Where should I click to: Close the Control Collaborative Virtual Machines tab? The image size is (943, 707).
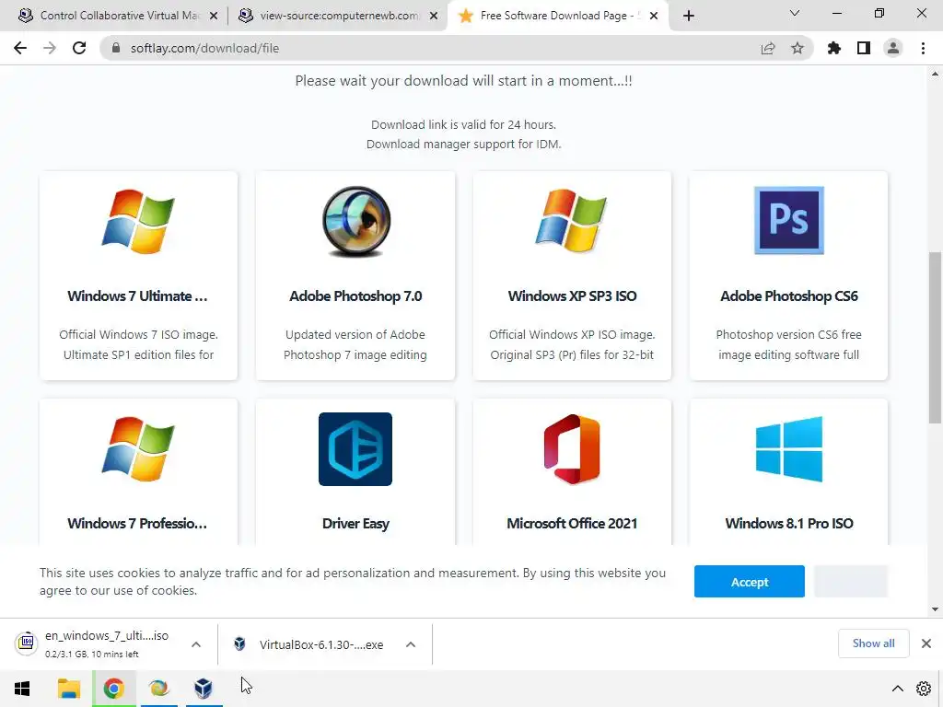[x=213, y=17]
